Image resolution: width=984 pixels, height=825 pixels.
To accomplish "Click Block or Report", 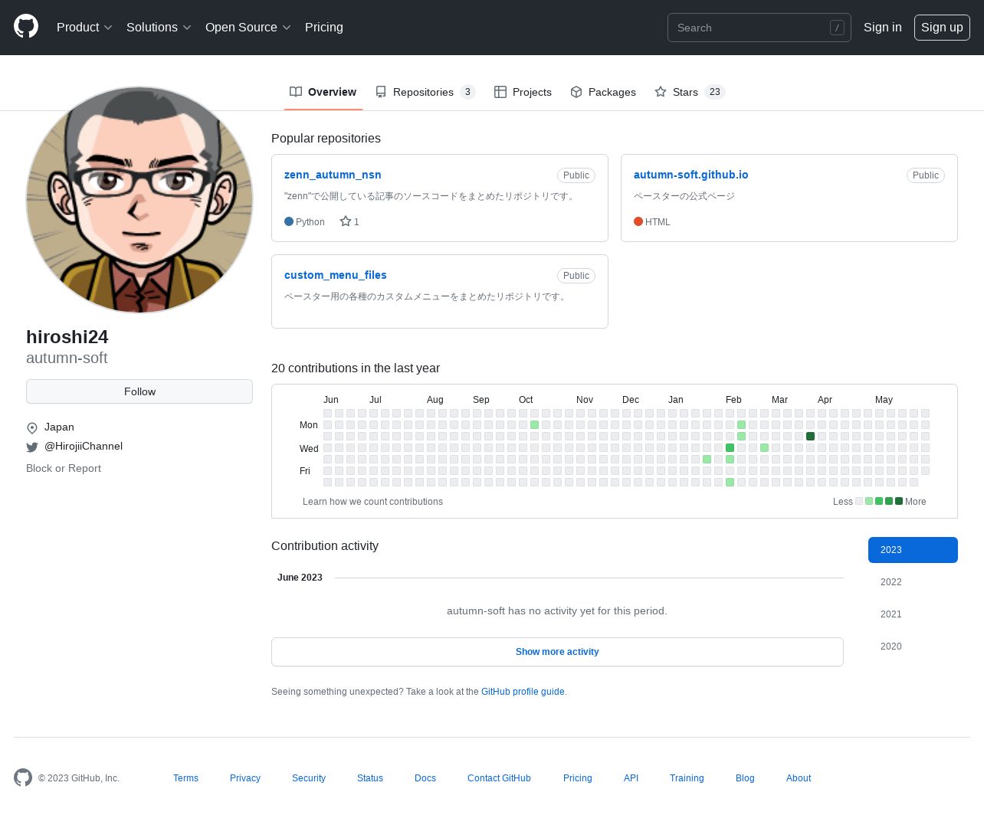I will click(x=64, y=468).
